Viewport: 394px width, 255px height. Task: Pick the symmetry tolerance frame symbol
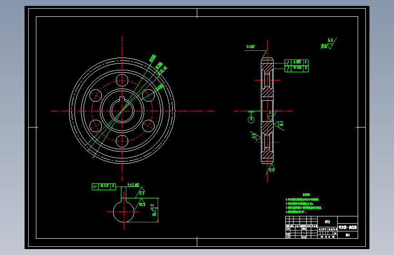click(95, 186)
